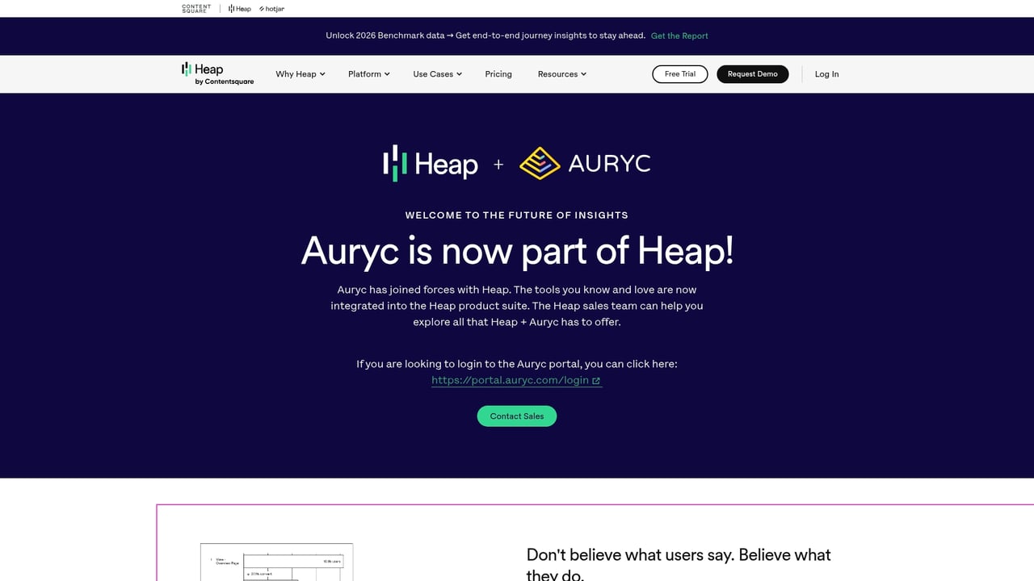Open the hotjar icon in the top bar

(271, 8)
